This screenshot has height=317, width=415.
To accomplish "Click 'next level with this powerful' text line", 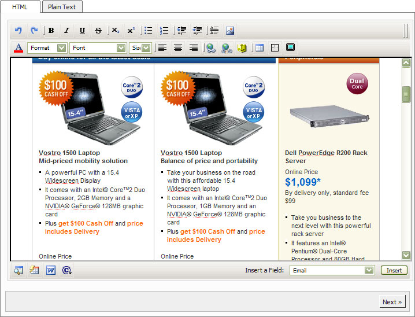I will point(331,226).
